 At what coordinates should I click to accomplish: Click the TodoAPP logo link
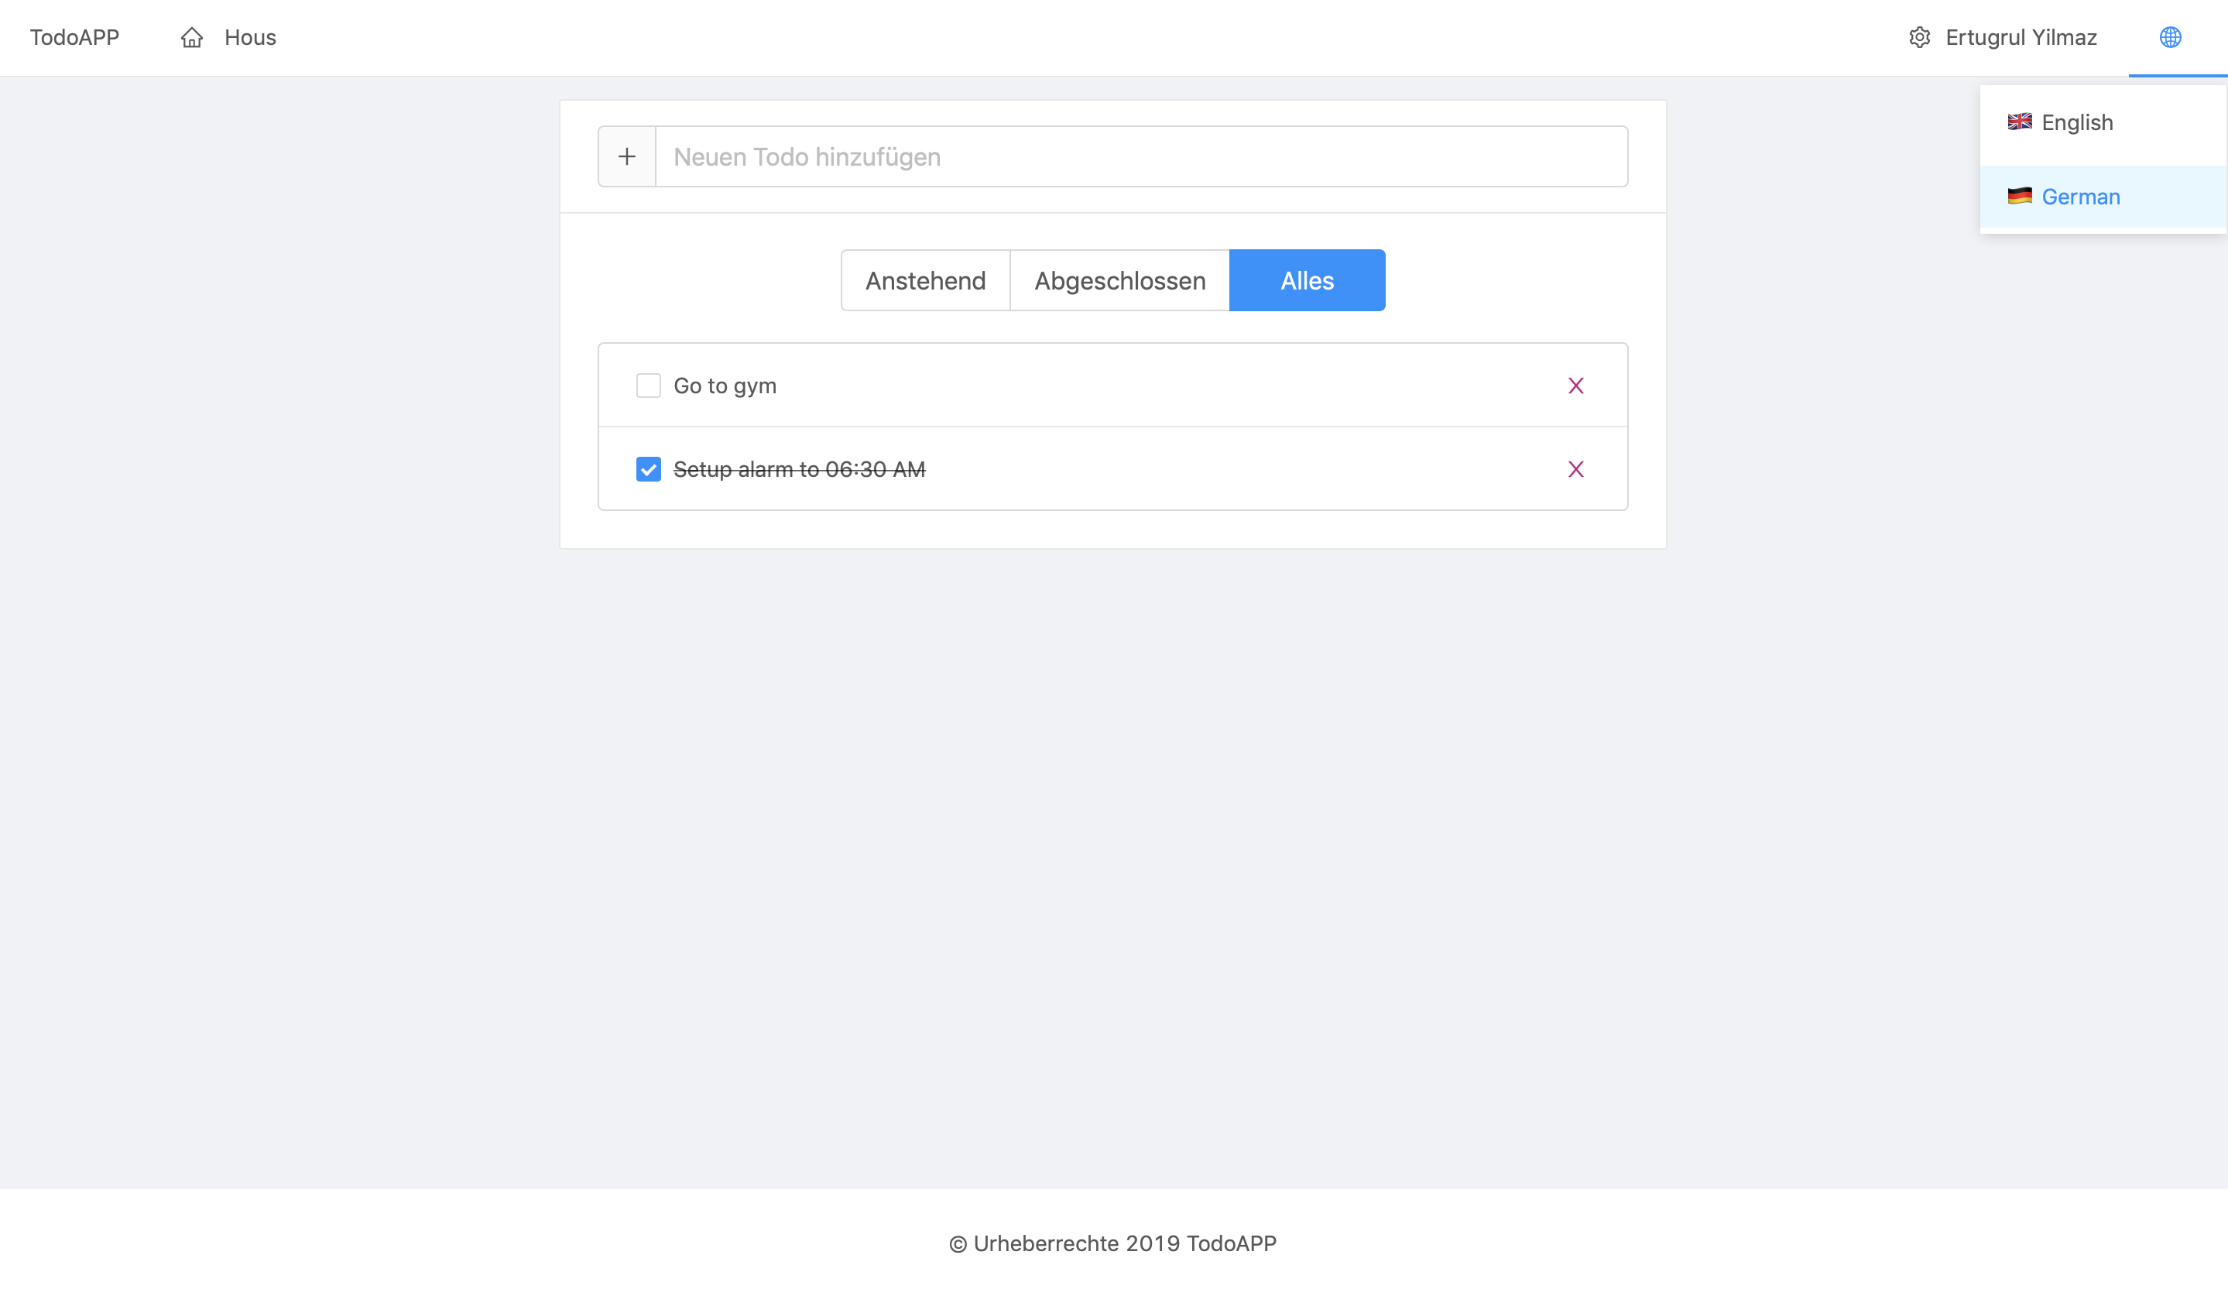pyautogui.click(x=74, y=37)
